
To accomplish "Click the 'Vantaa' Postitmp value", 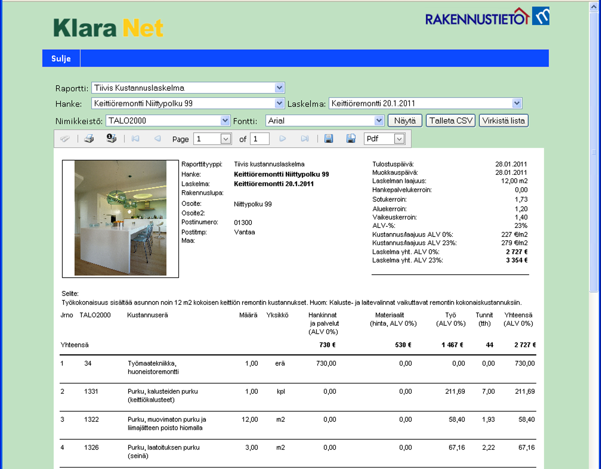I will [x=244, y=232].
